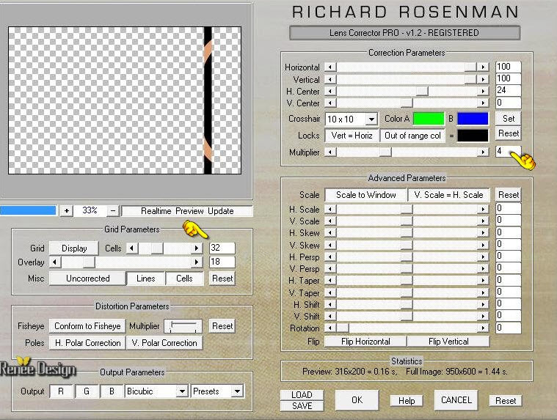Click Set button beside crosshair colors
This screenshot has height=420, width=557.
tap(509, 119)
